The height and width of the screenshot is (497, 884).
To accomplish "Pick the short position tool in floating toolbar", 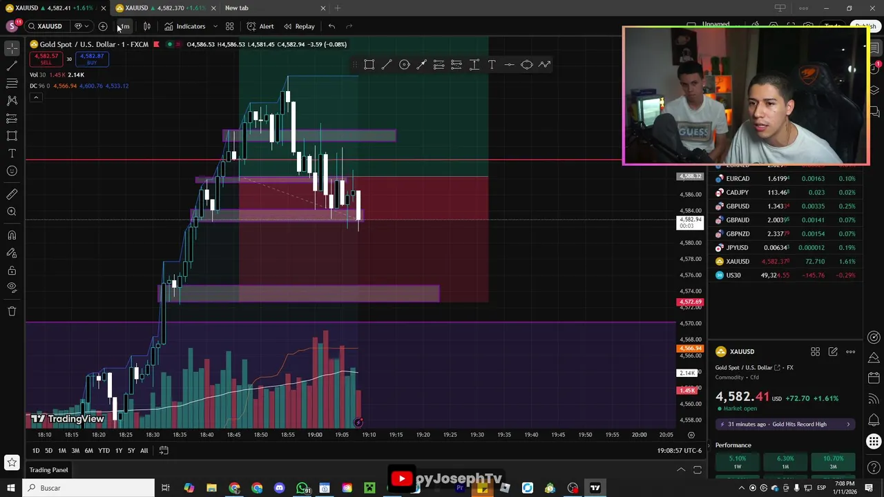I will tap(457, 64).
